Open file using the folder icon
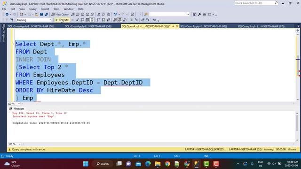This screenshot has width=301, height=169. tap(36, 15)
